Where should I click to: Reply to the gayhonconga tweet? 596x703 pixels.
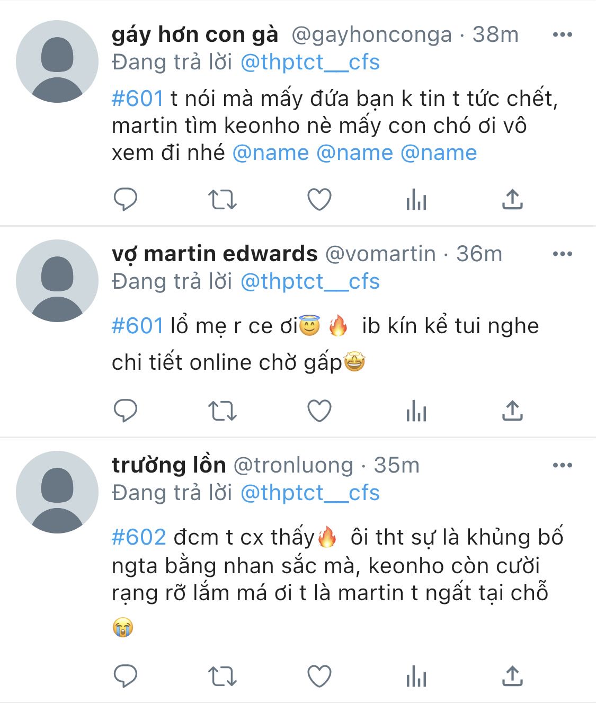(x=126, y=199)
